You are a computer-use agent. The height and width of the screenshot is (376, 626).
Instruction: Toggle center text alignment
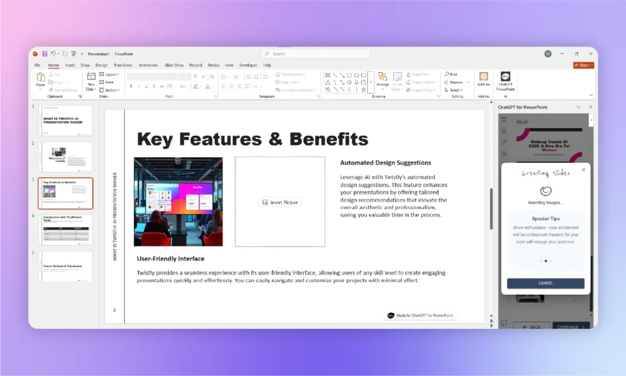point(232,86)
